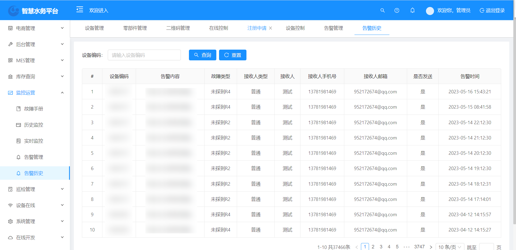Expand the 电商管理 menu chevron
Screen dimensions: 516x250
click(62, 28)
